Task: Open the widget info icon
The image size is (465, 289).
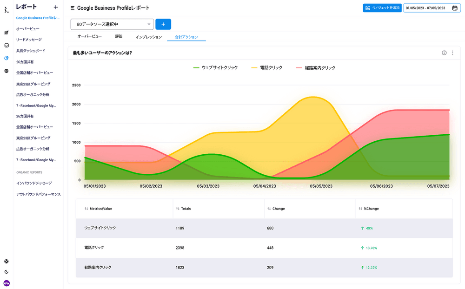Action: click(444, 53)
